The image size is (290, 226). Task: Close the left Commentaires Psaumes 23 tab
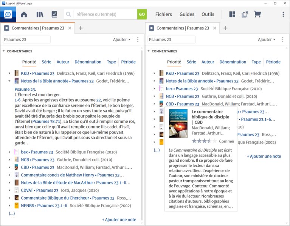(x=70, y=28)
